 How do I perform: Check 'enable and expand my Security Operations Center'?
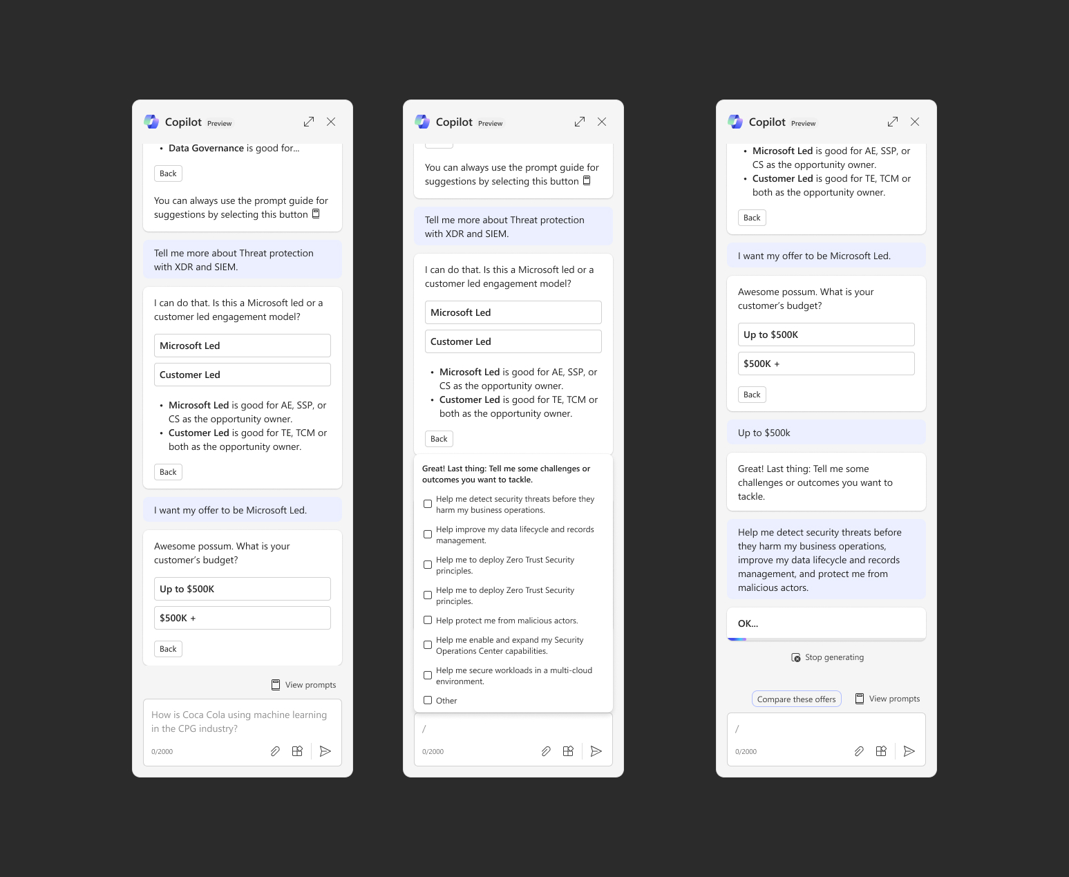click(x=428, y=645)
